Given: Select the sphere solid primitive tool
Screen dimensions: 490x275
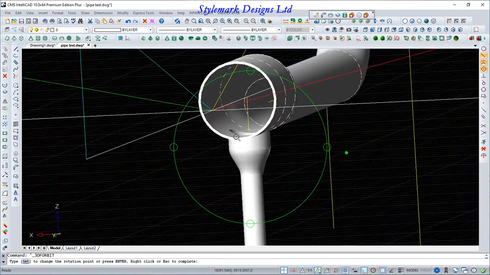Looking at the screenshot, I should [181, 38].
